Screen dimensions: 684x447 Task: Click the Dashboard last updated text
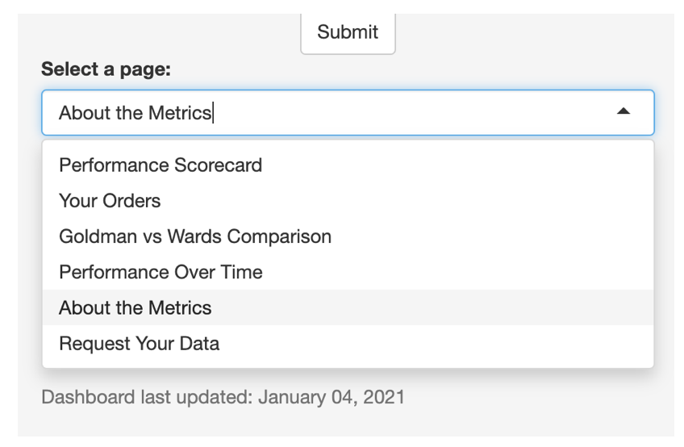(x=223, y=397)
